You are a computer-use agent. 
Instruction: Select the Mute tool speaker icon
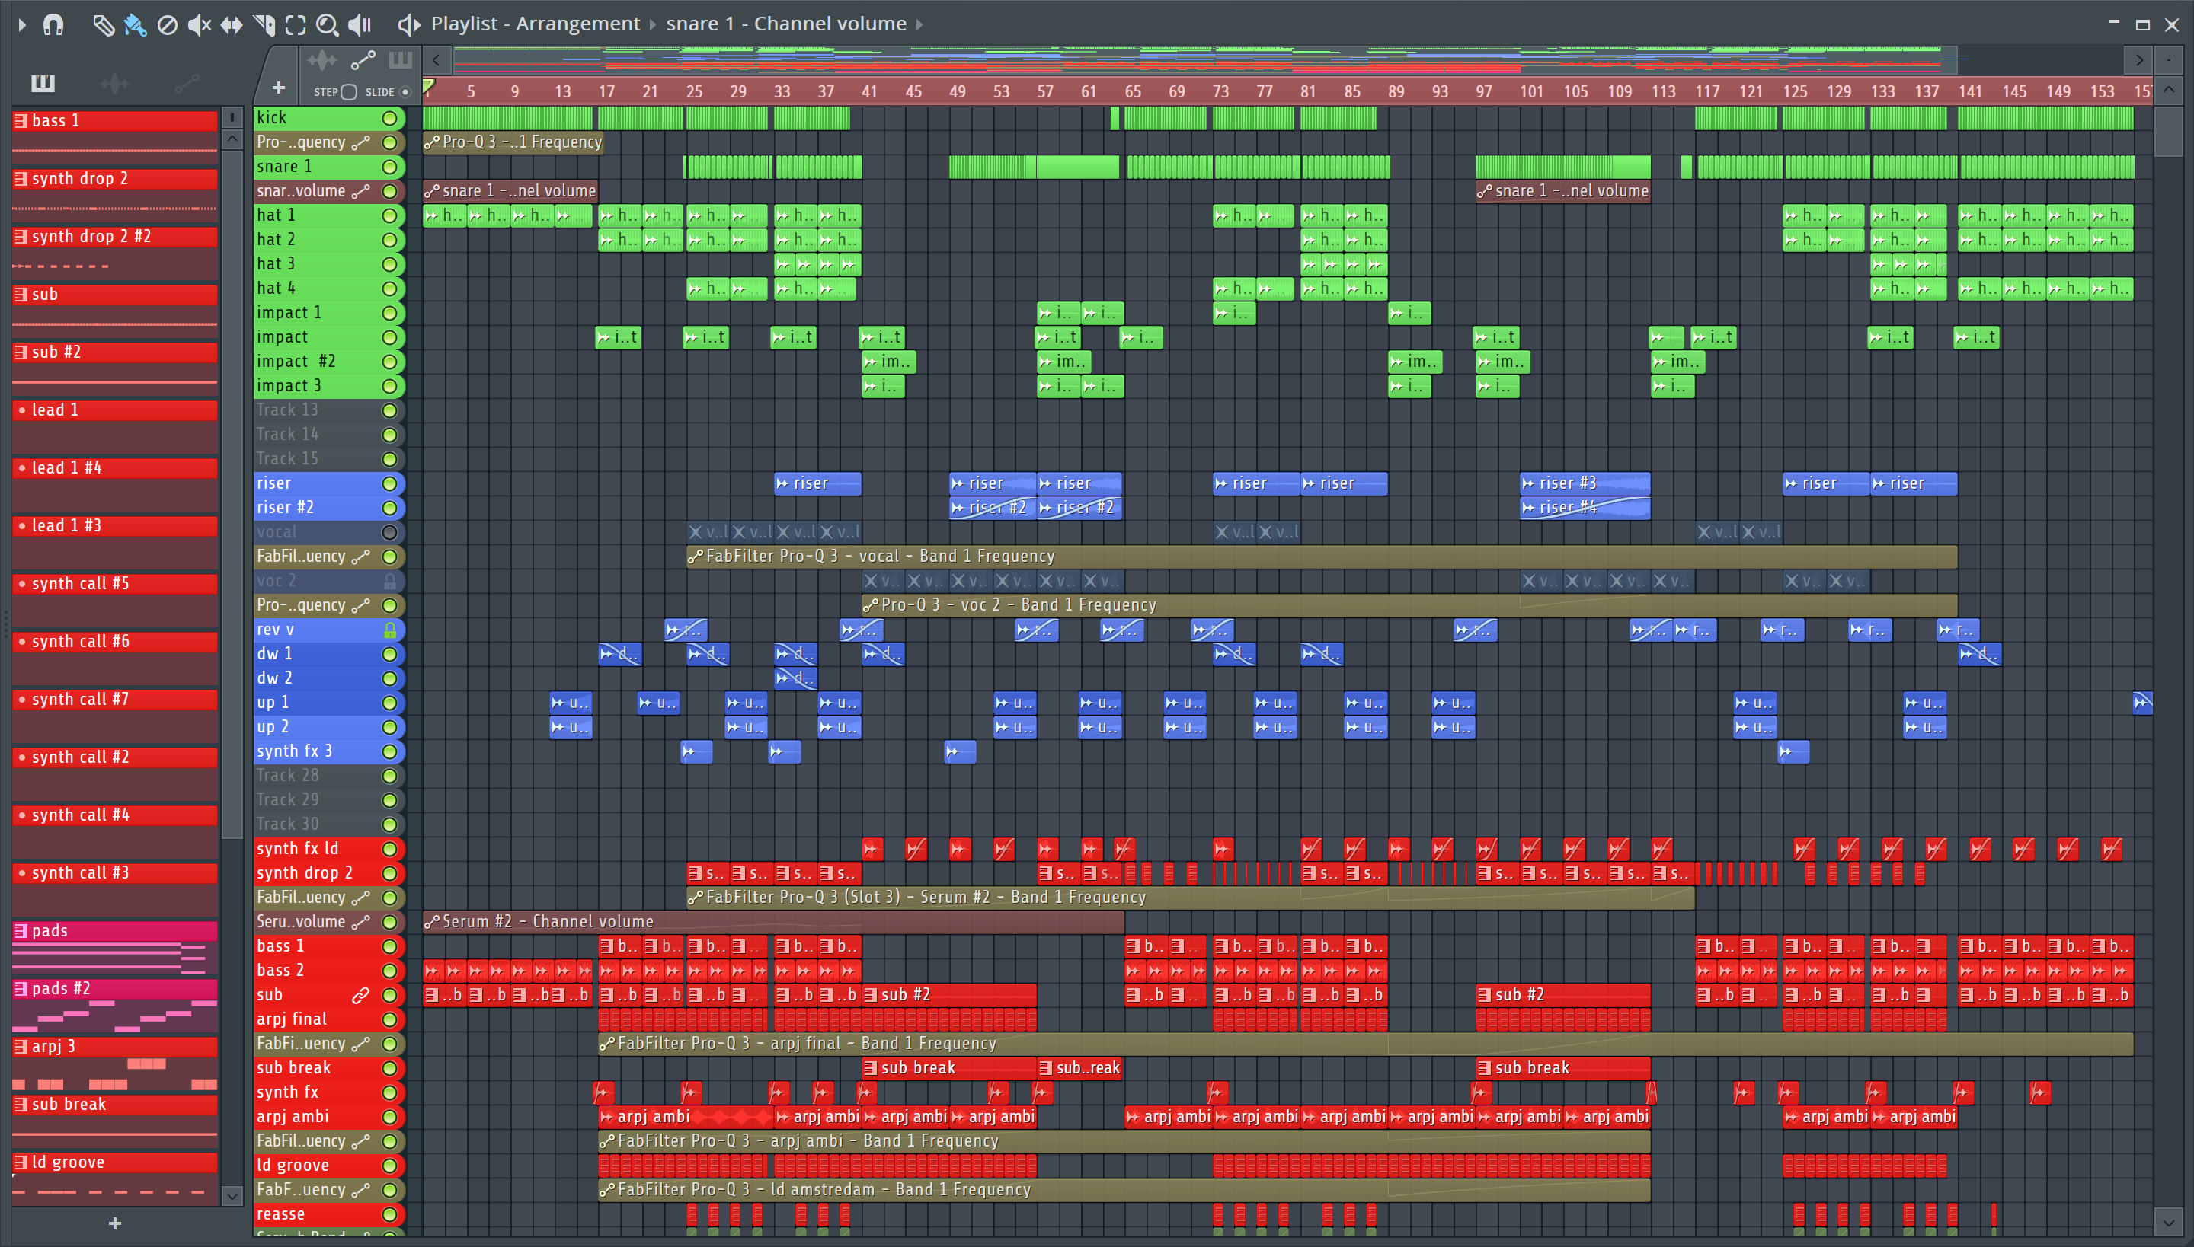pyautogui.click(x=199, y=24)
